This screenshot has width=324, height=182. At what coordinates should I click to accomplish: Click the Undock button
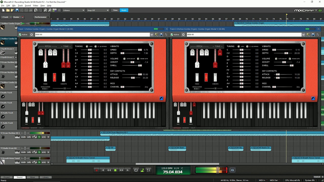click(x=317, y=177)
